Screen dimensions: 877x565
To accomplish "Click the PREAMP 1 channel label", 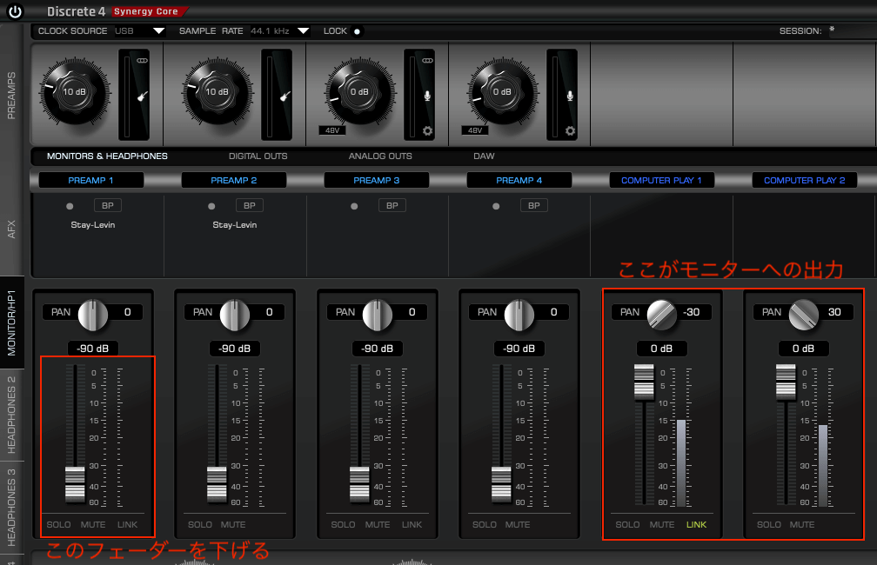I will click(90, 180).
